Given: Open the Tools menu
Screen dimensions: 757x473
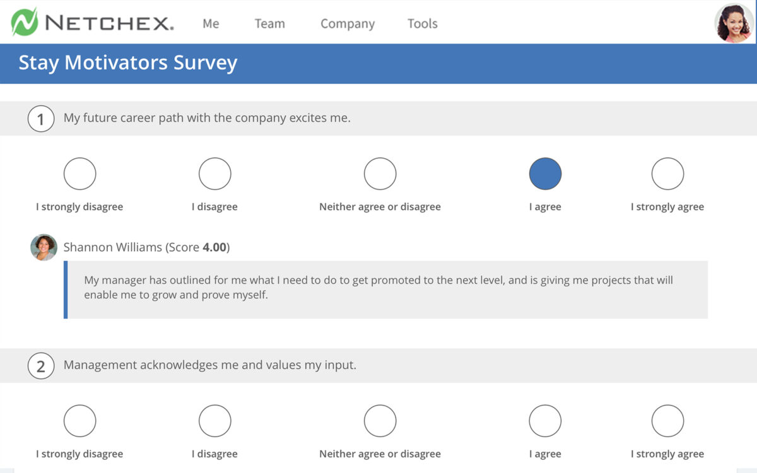Looking at the screenshot, I should pyautogui.click(x=422, y=24).
